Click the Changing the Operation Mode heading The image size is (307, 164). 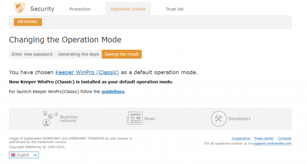[65, 40]
